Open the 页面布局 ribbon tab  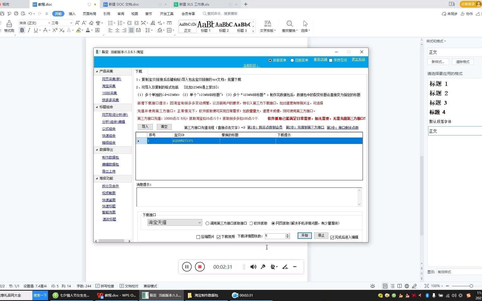(x=89, y=14)
